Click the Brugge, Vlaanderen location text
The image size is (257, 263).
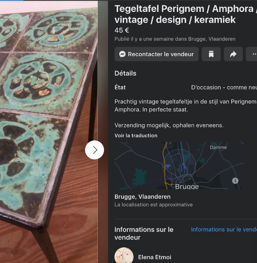[x=142, y=196]
